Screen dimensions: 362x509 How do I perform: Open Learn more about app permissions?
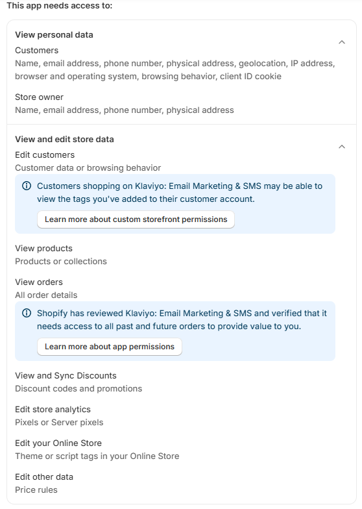point(110,347)
